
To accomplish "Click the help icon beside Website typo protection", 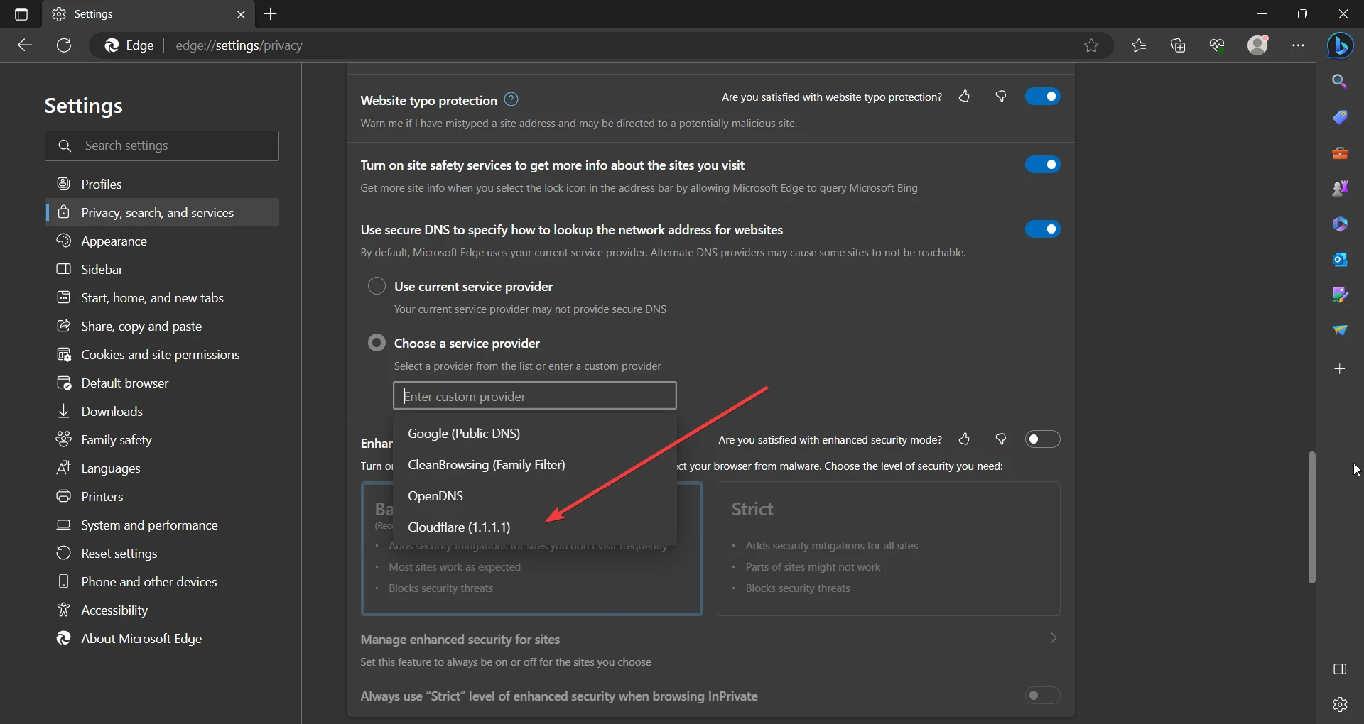I will [x=511, y=99].
